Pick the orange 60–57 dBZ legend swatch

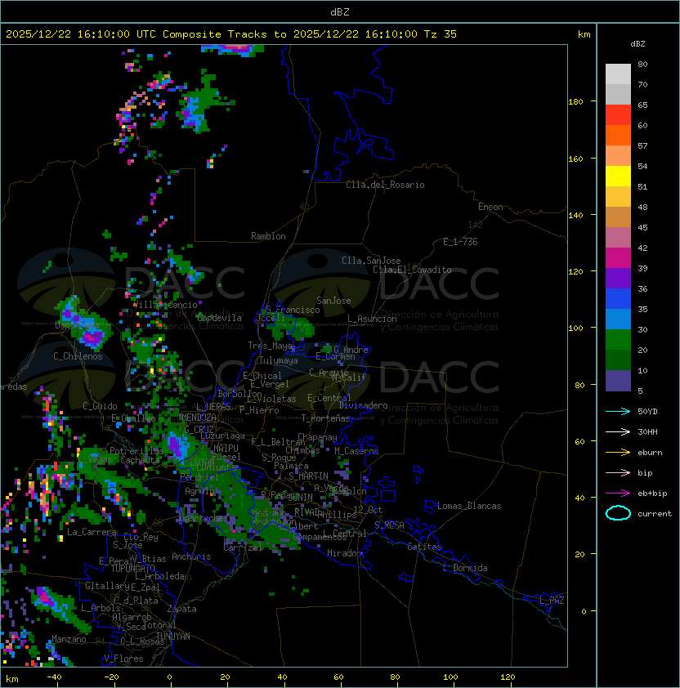click(x=618, y=135)
